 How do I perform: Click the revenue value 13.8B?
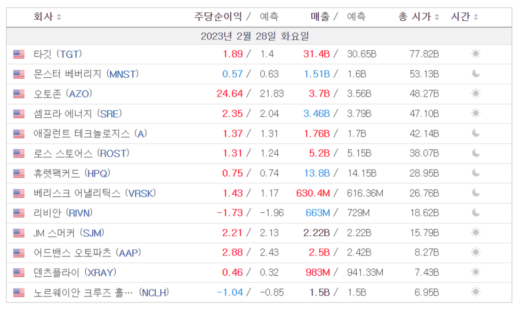click(317, 173)
